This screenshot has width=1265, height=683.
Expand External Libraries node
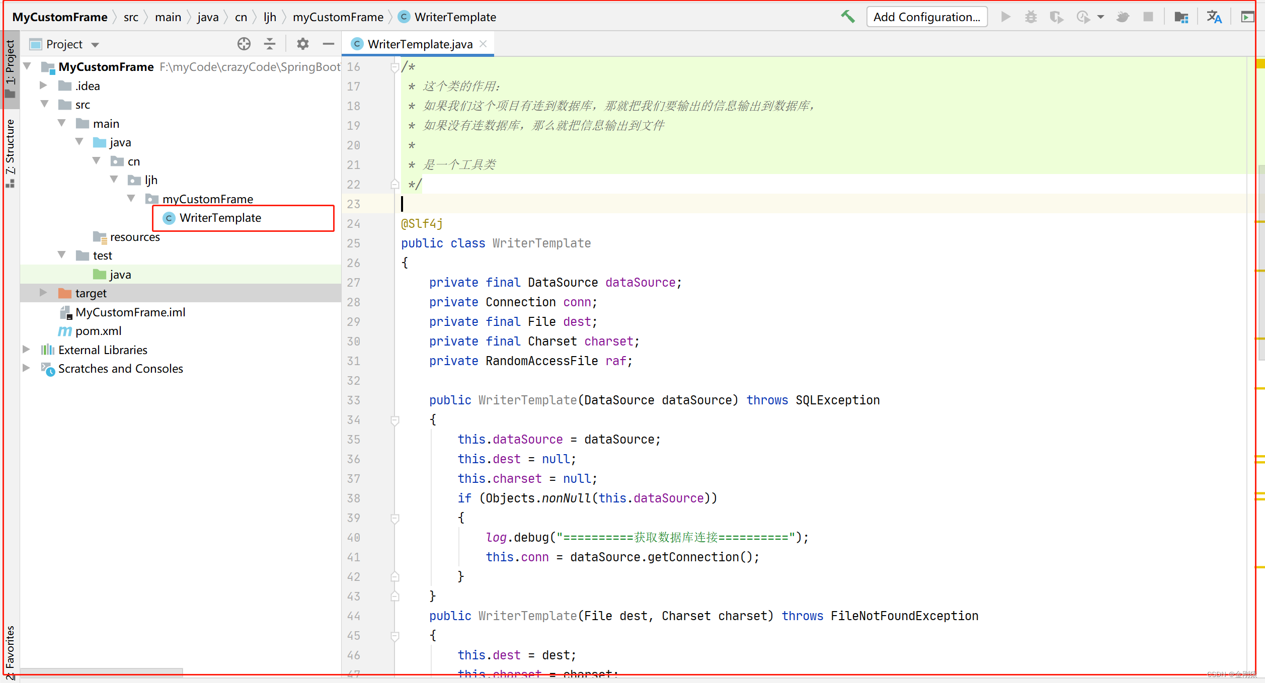[x=26, y=350]
